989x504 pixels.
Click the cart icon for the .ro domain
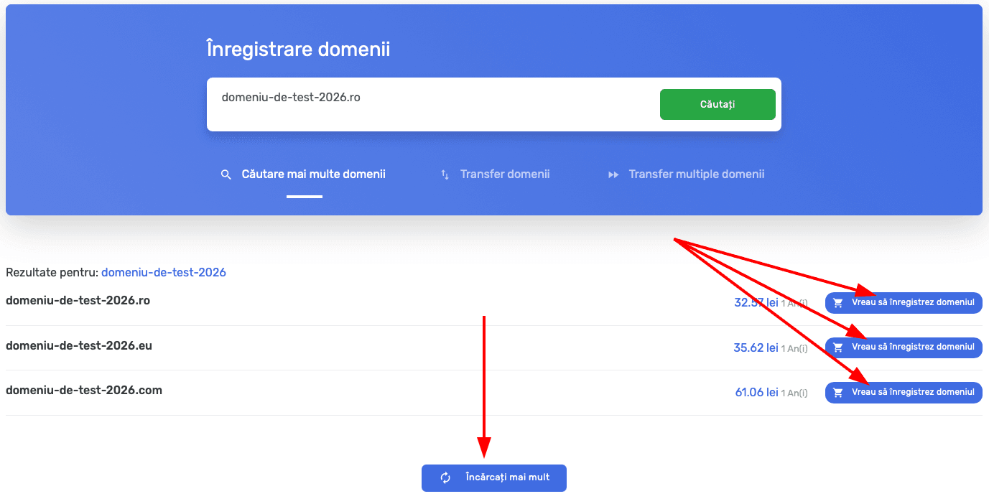click(x=837, y=303)
